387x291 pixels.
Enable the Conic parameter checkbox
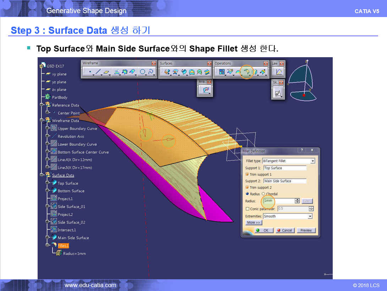point(247,209)
